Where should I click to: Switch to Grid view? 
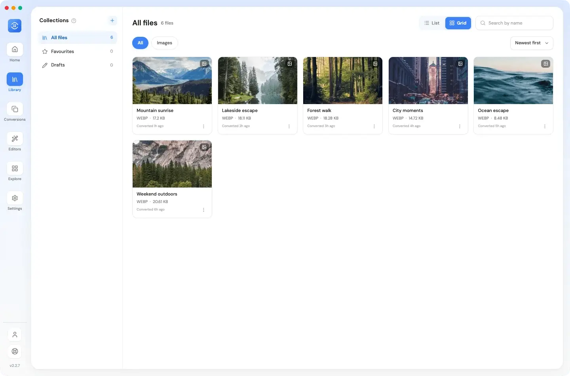point(458,23)
